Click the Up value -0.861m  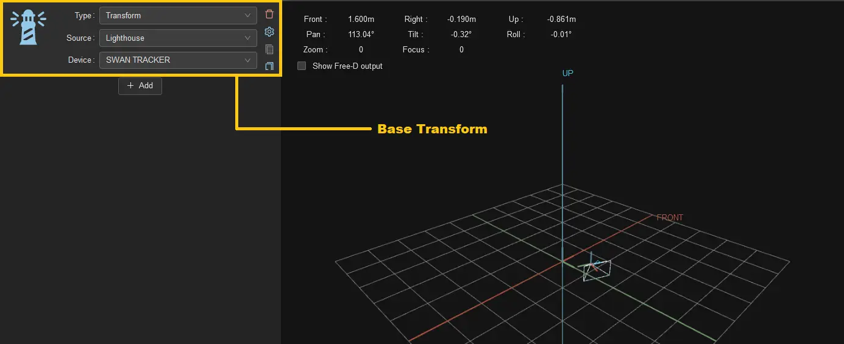pos(561,19)
